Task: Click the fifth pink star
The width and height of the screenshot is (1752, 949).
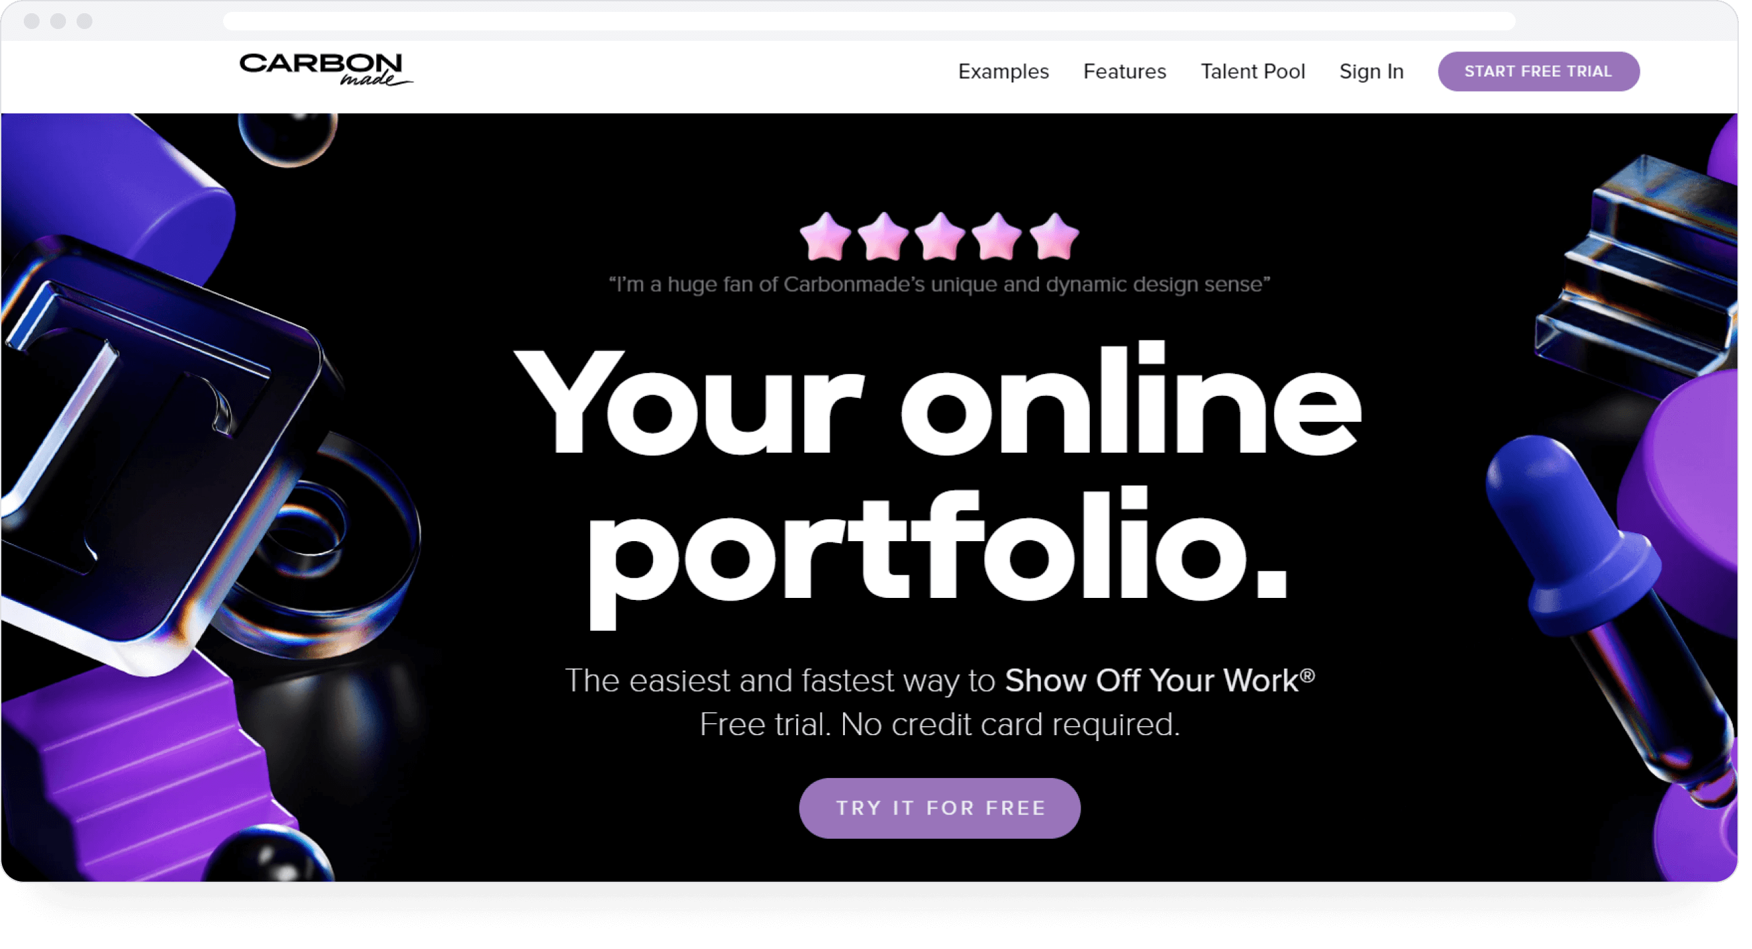Action: pos(1054,236)
